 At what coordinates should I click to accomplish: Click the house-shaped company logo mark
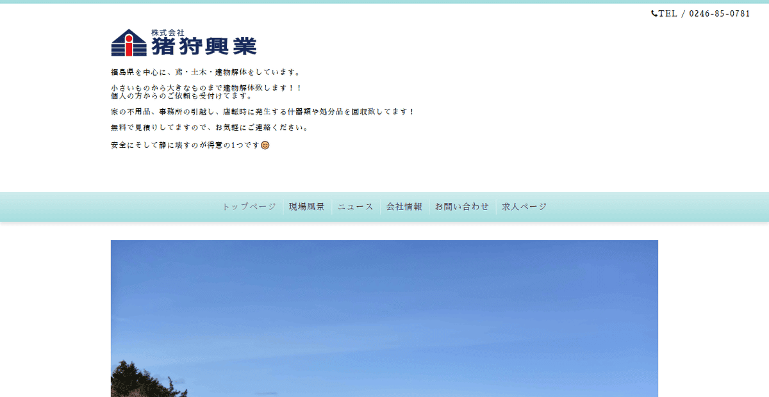click(x=128, y=44)
